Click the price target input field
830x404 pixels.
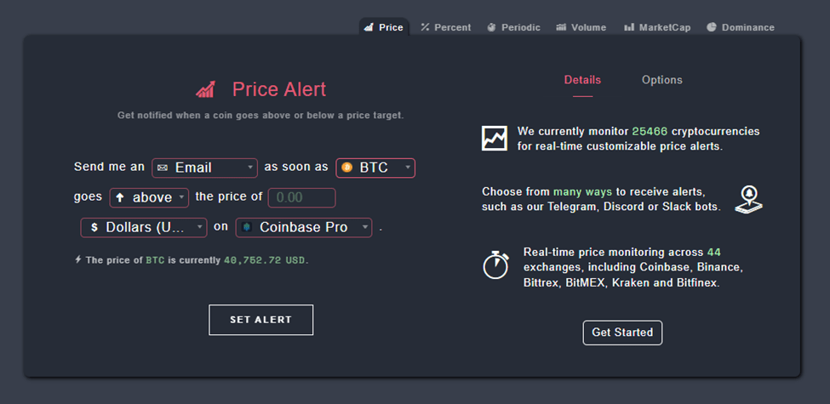301,197
